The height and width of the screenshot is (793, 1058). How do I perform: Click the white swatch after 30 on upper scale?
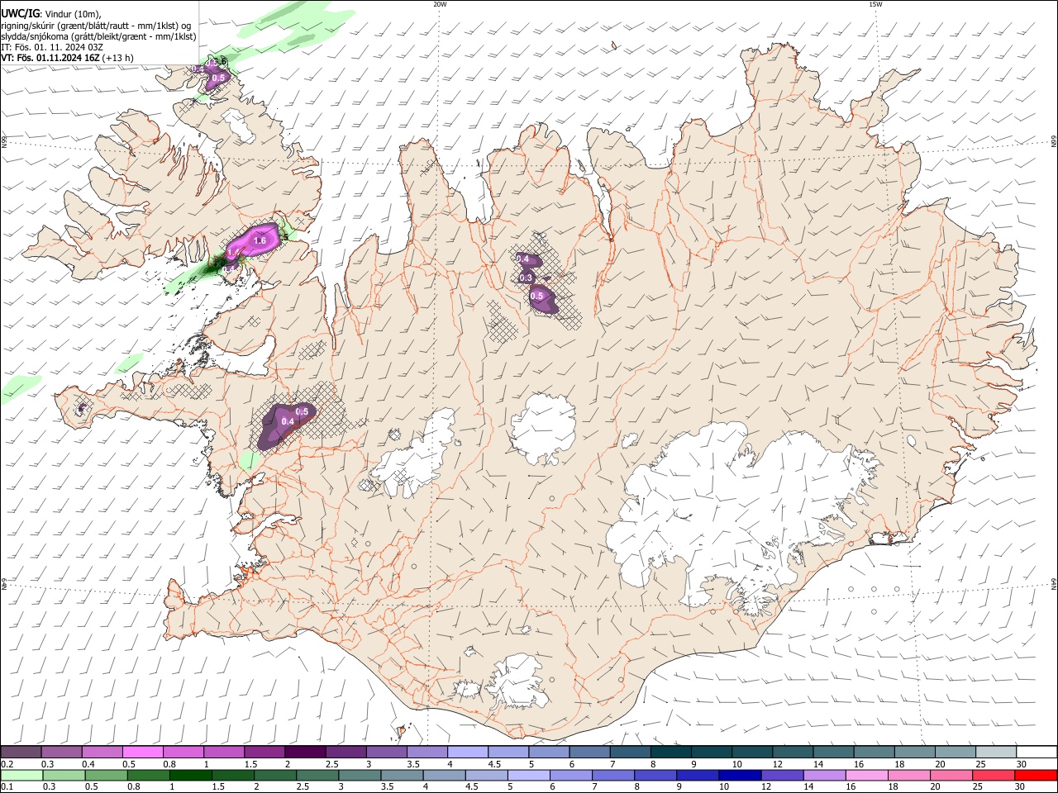(1037, 753)
